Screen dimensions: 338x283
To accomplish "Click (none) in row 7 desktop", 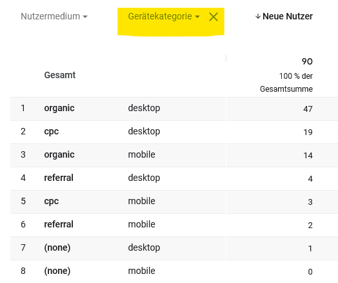I will [57, 248].
